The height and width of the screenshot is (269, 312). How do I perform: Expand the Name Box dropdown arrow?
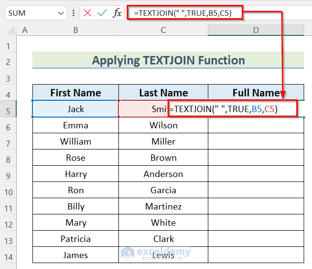click(x=61, y=13)
